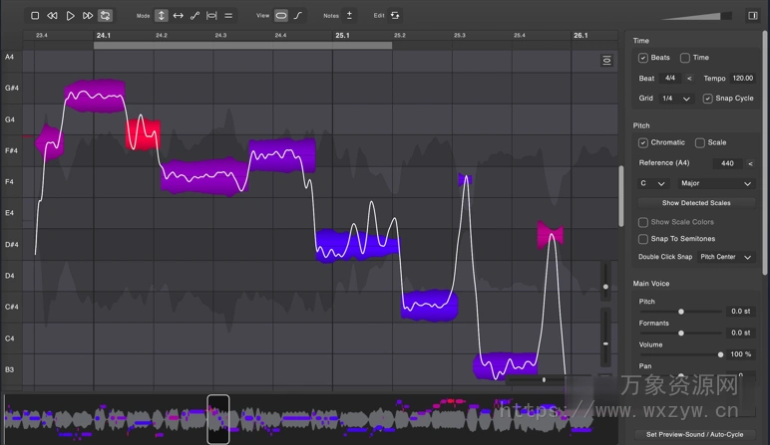Viewport: 770px width, 445px height.
Task: Enable Snap To Semitones checkbox
Action: coord(642,239)
